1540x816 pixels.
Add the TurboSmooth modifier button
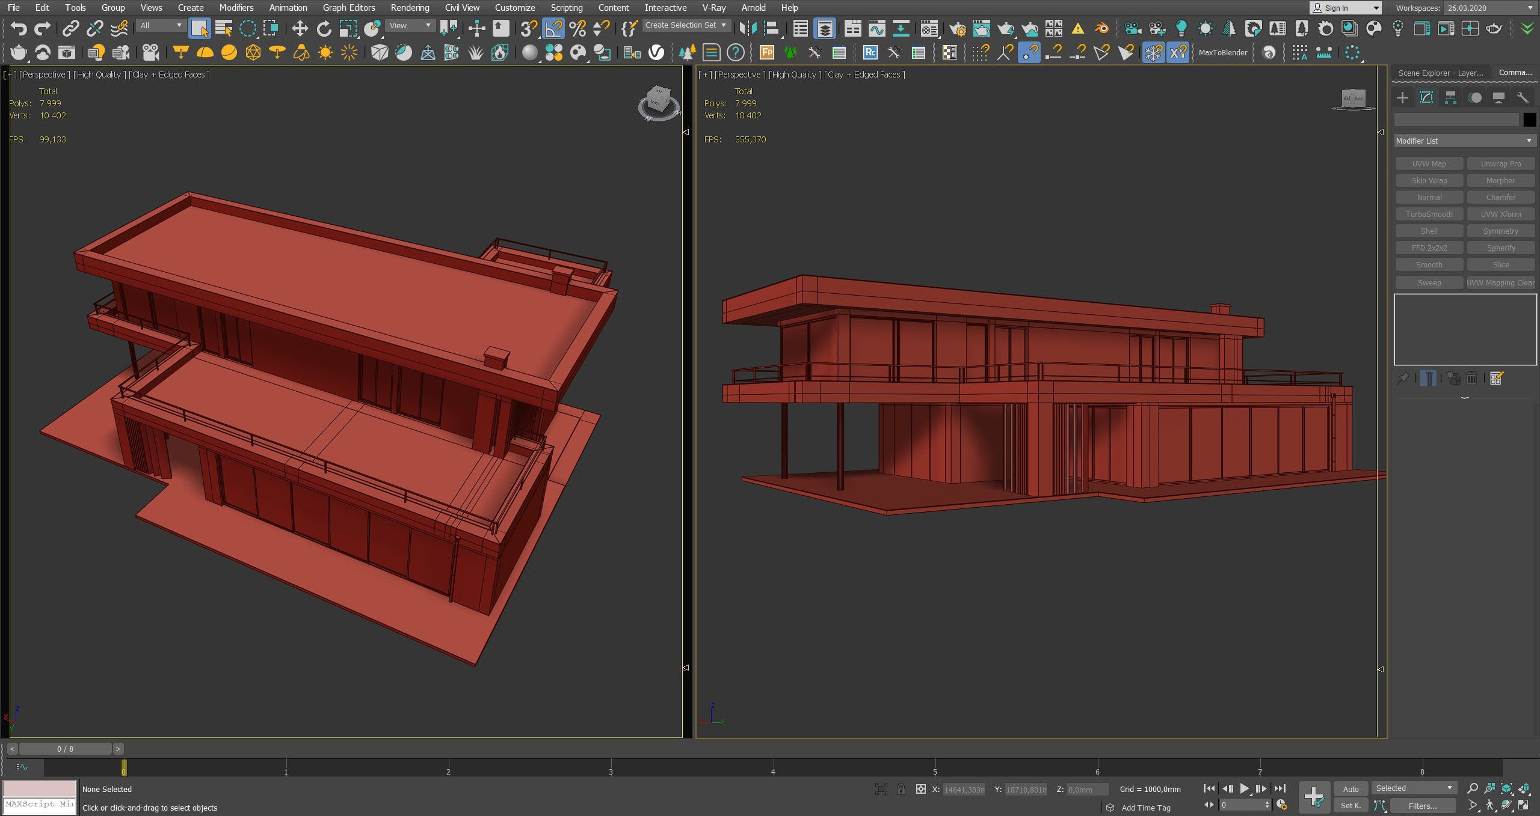point(1429,215)
